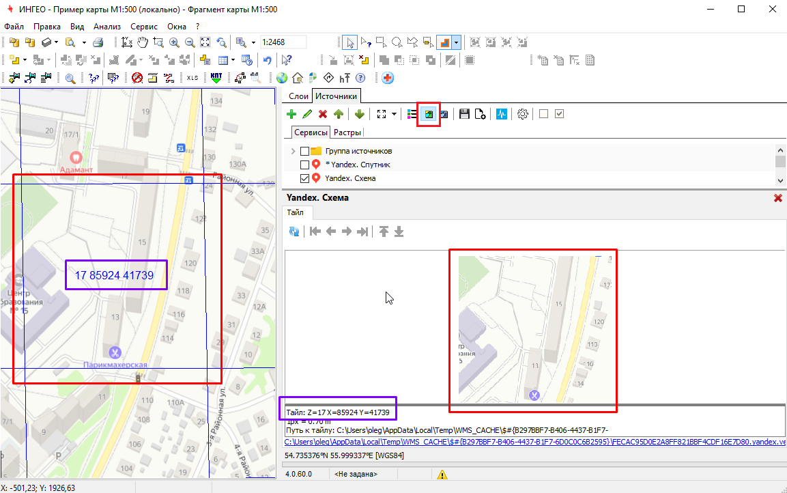Screen dimensions: 787x493
Task: Click the house search icon
Action: click(x=298, y=78)
